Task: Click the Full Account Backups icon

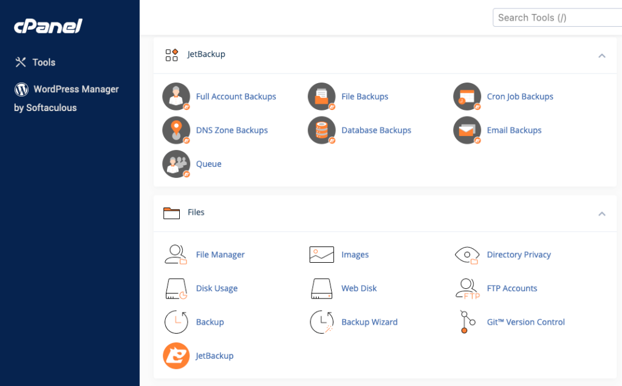Action: tap(176, 96)
